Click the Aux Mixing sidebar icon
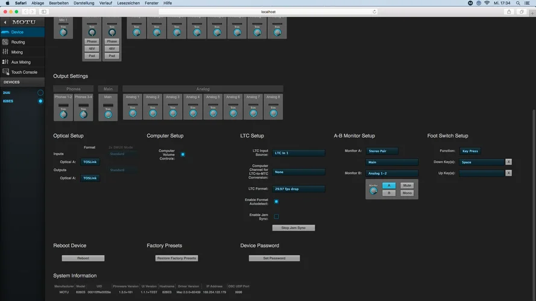This screenshot has height=301, width=536. pos(5,62)
